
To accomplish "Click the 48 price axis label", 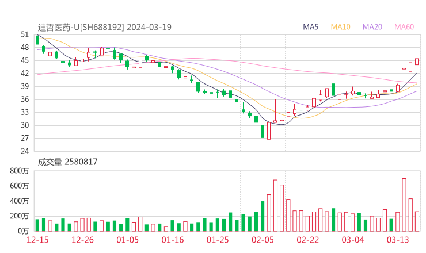I will point(24,48).
